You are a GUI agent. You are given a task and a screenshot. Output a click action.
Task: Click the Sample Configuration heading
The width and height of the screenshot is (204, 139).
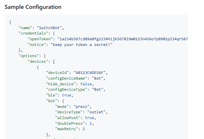point(33,7)
